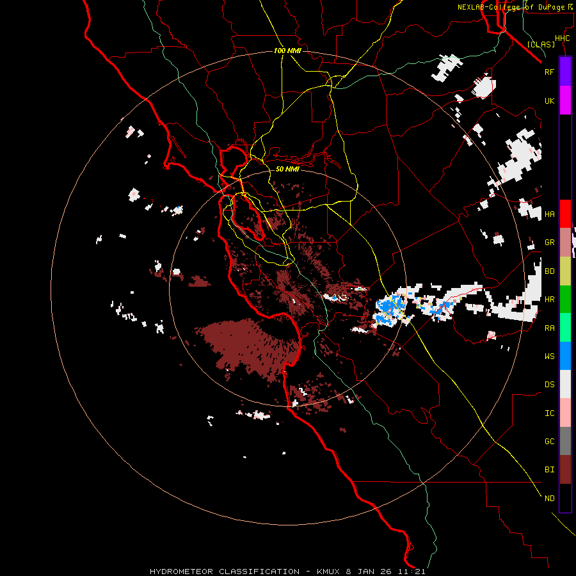576x576 pixels.
Task: Click the 'DS' legend label
Action: click(550, 385)
